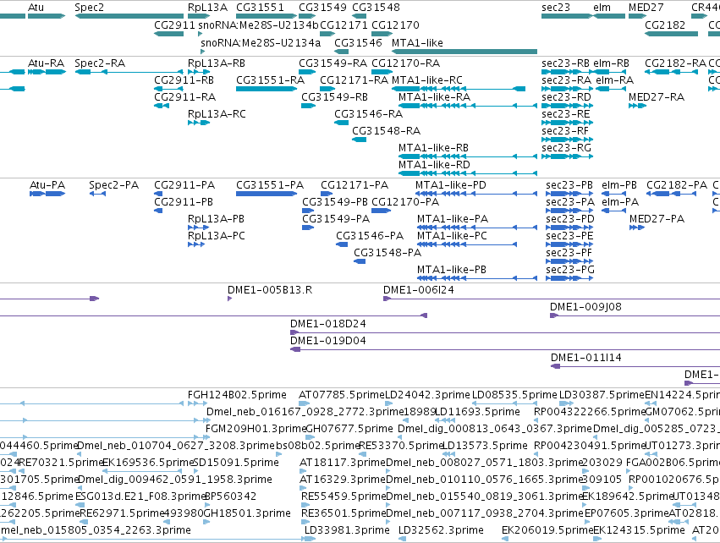This screenshot has height=543, width=720.
Task: Click the MTA1-like-RC transcript label
Action: pos(427,80)
